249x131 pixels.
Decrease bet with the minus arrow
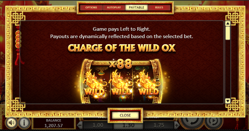[x=80, y=126]
